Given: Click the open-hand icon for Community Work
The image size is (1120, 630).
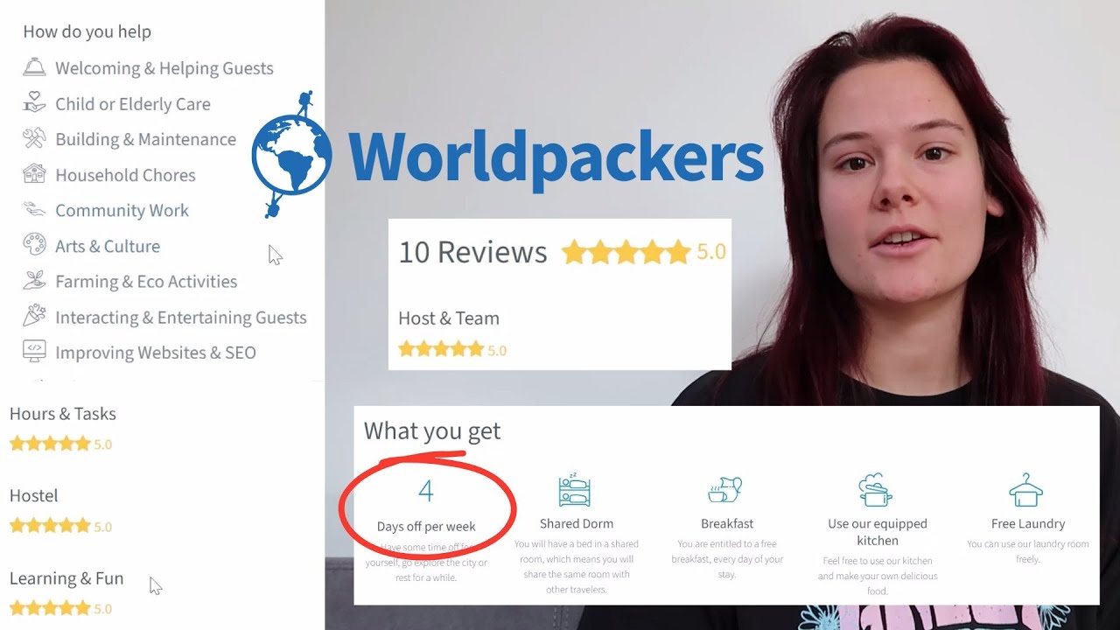Looking at the screenshot, I should tap(34, 210).
